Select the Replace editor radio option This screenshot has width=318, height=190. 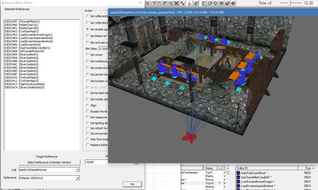click(x=88, y=145)
